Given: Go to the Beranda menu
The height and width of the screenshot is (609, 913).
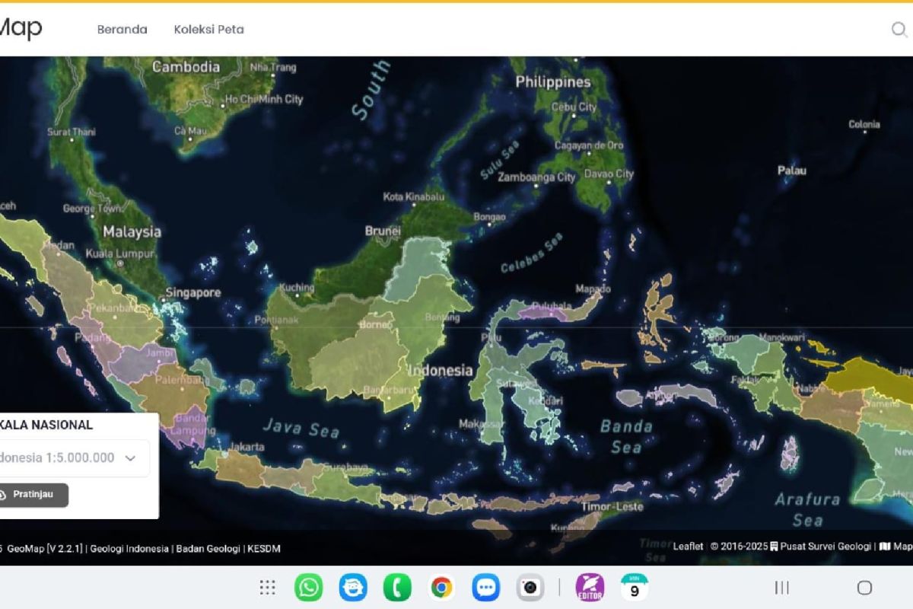Looking at the screenshot, I should (x=122, y=30).
